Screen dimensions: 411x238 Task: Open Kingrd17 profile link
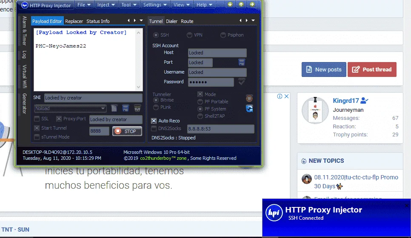pos(346,101)
